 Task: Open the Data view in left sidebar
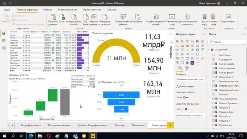tap(4, 41)
